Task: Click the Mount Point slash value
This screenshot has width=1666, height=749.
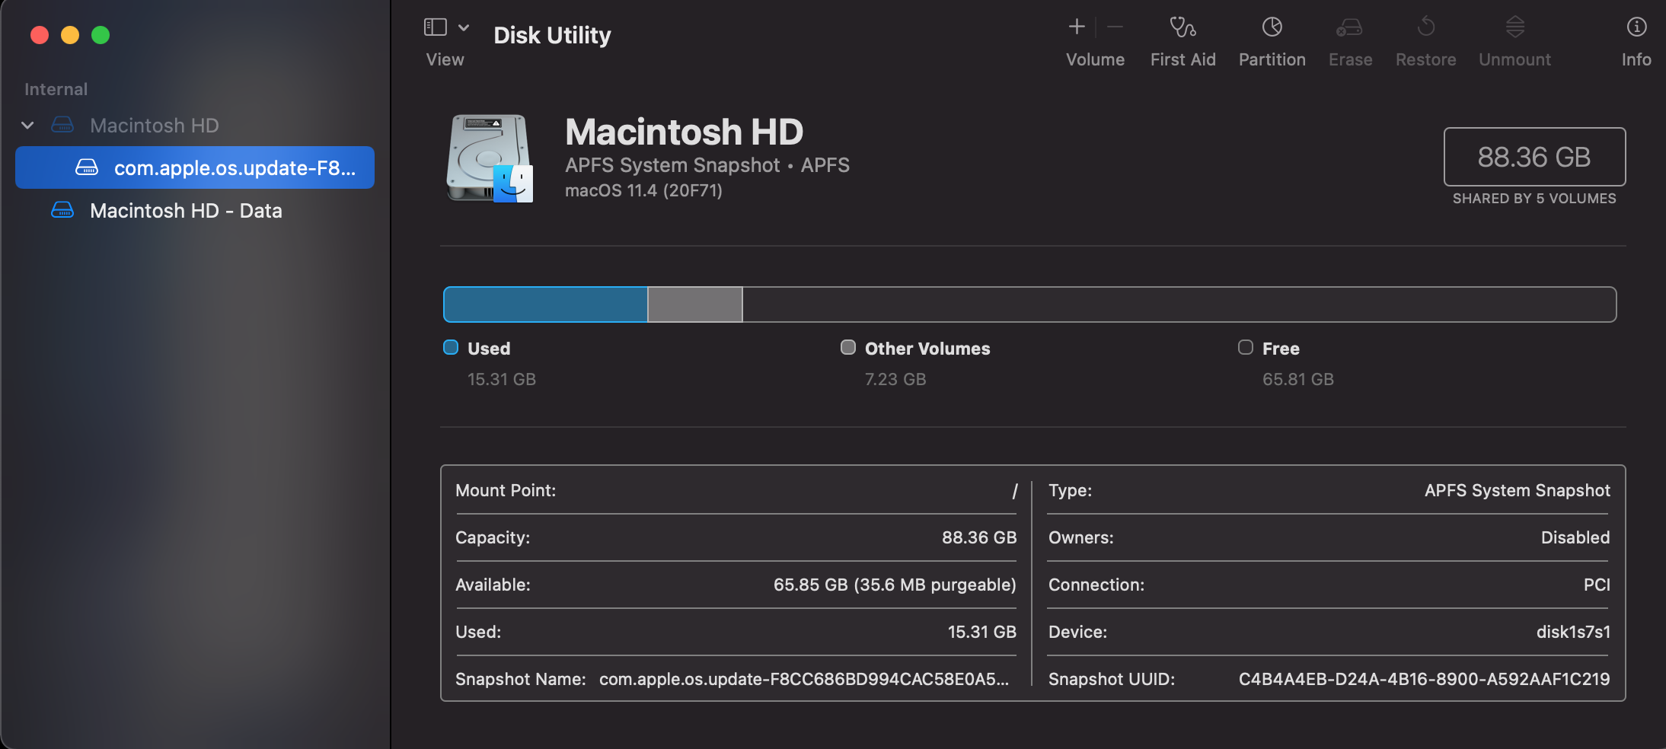Action: (x=1014, y=491)
